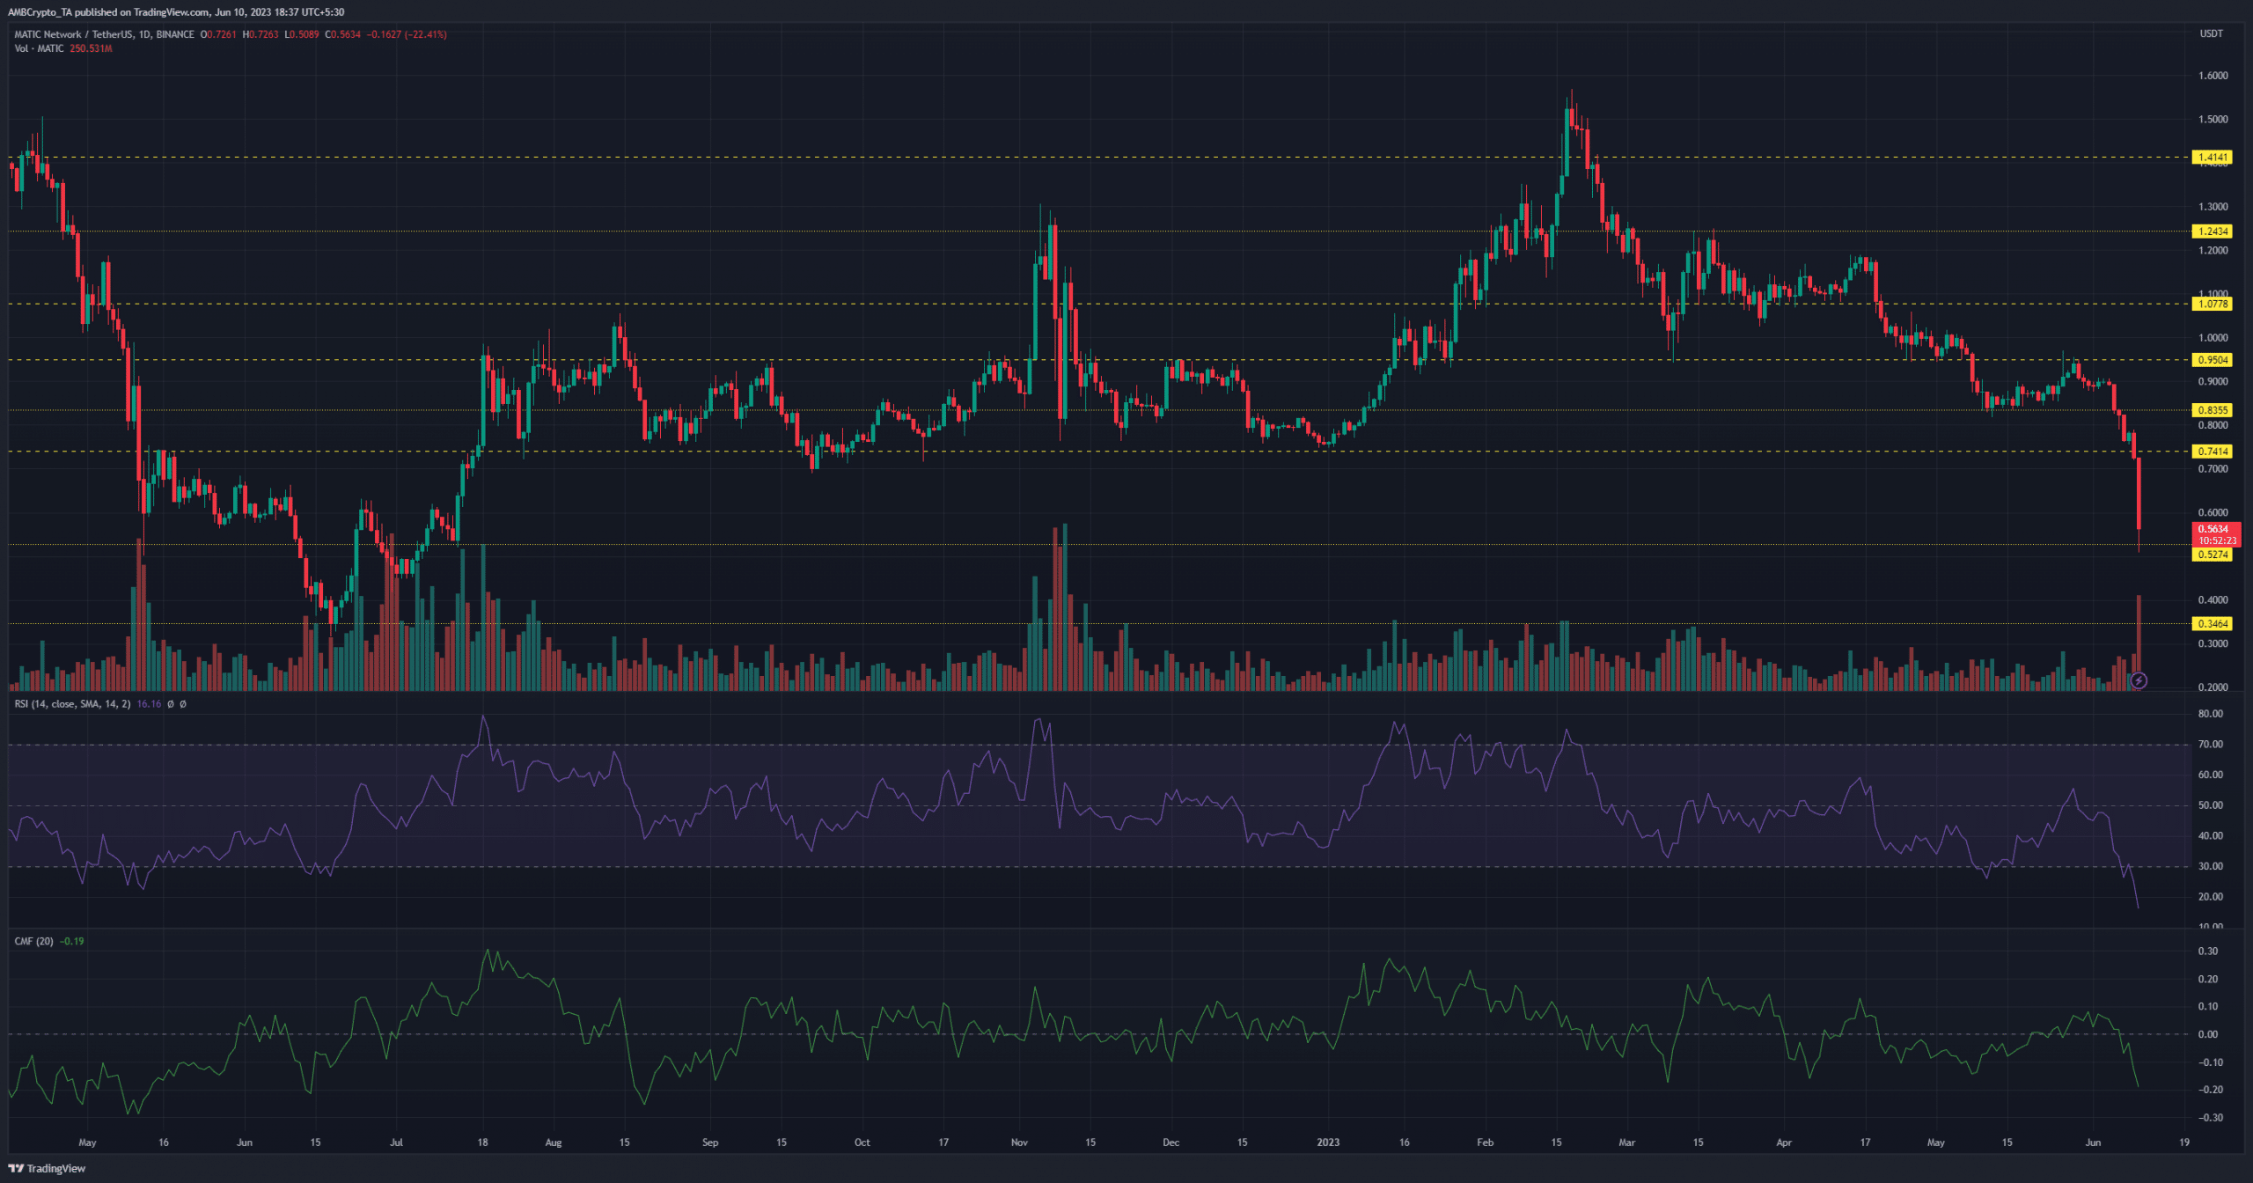Image resolution: width=2253 pixels, height=1183 pixels.
Task: Open the MATIC Network / TetherUS symbol legend
Action: (104, 34)
